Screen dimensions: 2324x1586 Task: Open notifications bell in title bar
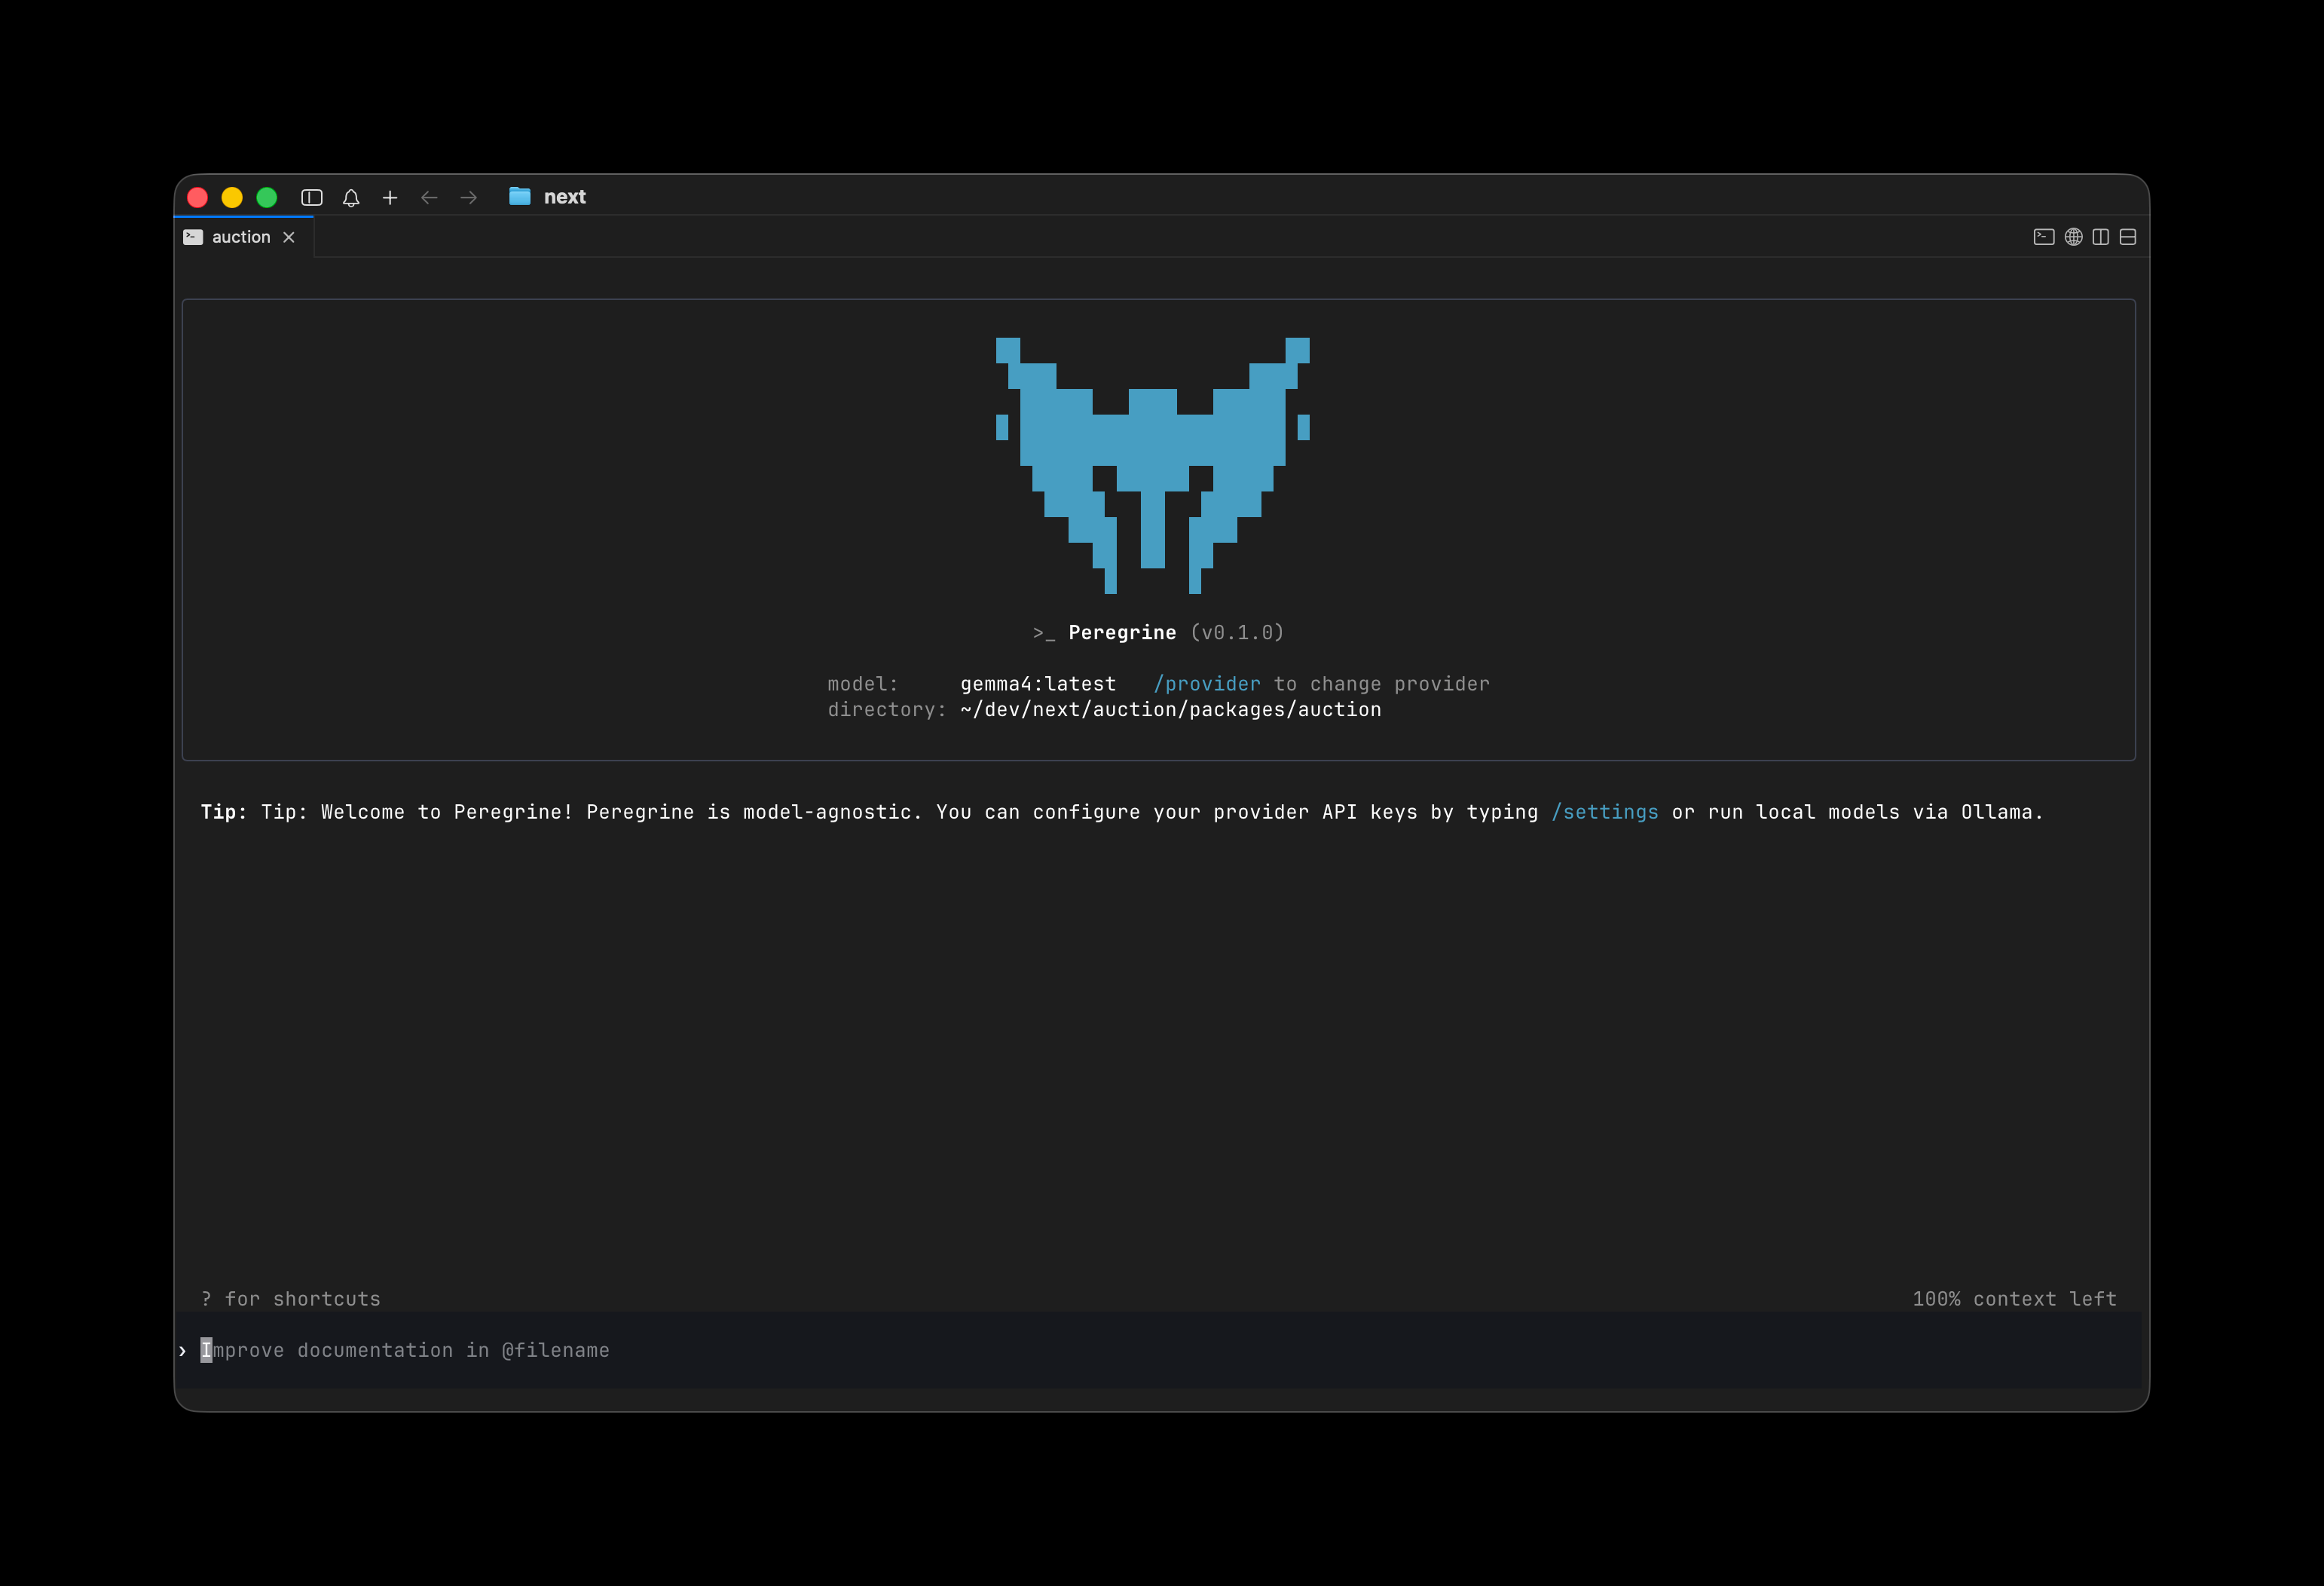(x=351, y=198)
